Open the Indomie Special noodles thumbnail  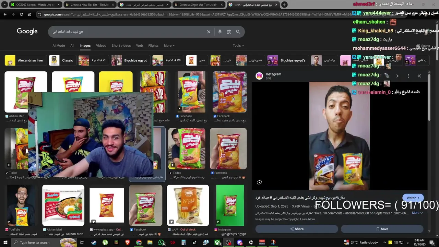coord(63,205)
